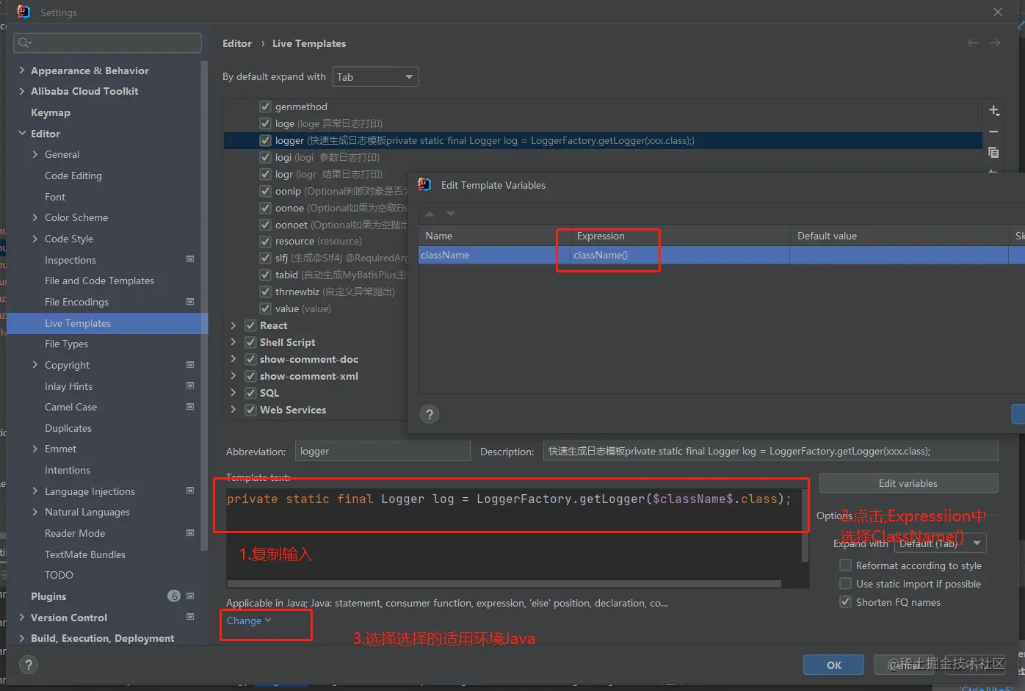Expand Build, Execution, Deployment section
The width and height of the screenshot is (1025, 691).
[x=21, y=638]
